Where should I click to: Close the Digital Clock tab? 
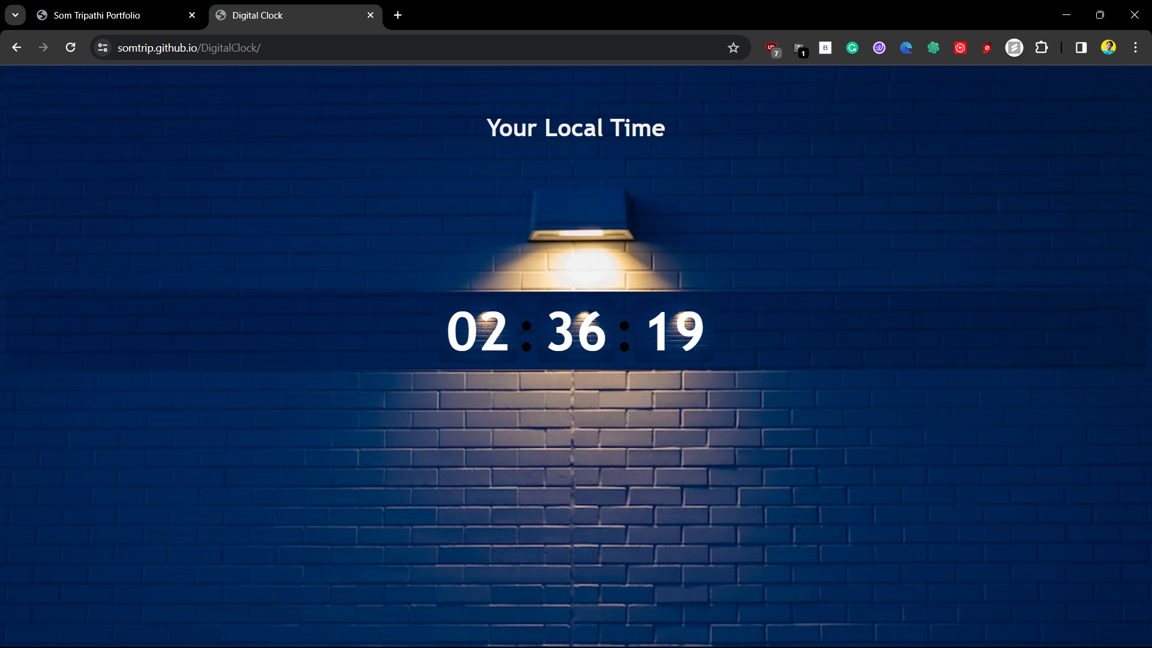(370, 16)
